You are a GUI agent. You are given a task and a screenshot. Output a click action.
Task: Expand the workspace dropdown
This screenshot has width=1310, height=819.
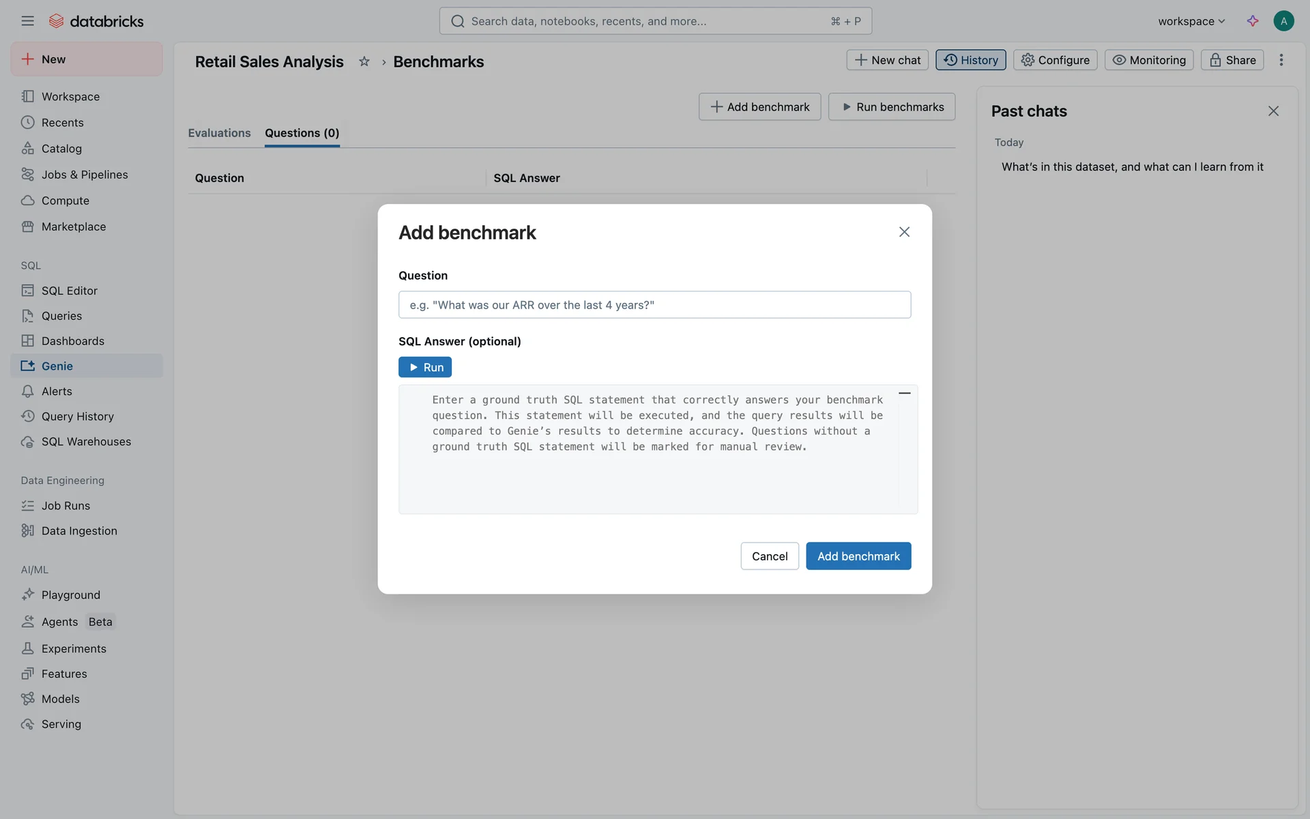[1191, 21]
